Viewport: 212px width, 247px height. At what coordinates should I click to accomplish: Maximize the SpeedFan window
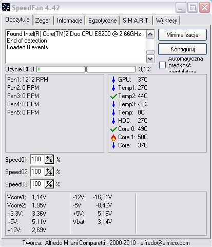(x=192, y=8)
